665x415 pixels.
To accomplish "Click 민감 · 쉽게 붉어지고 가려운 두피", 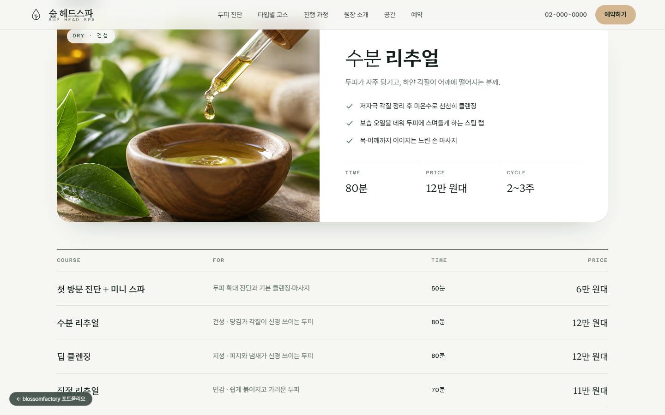I will pos(256,390).
